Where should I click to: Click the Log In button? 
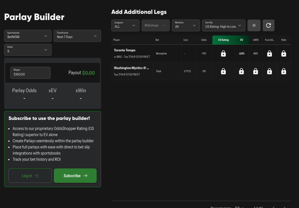[30, 176]
